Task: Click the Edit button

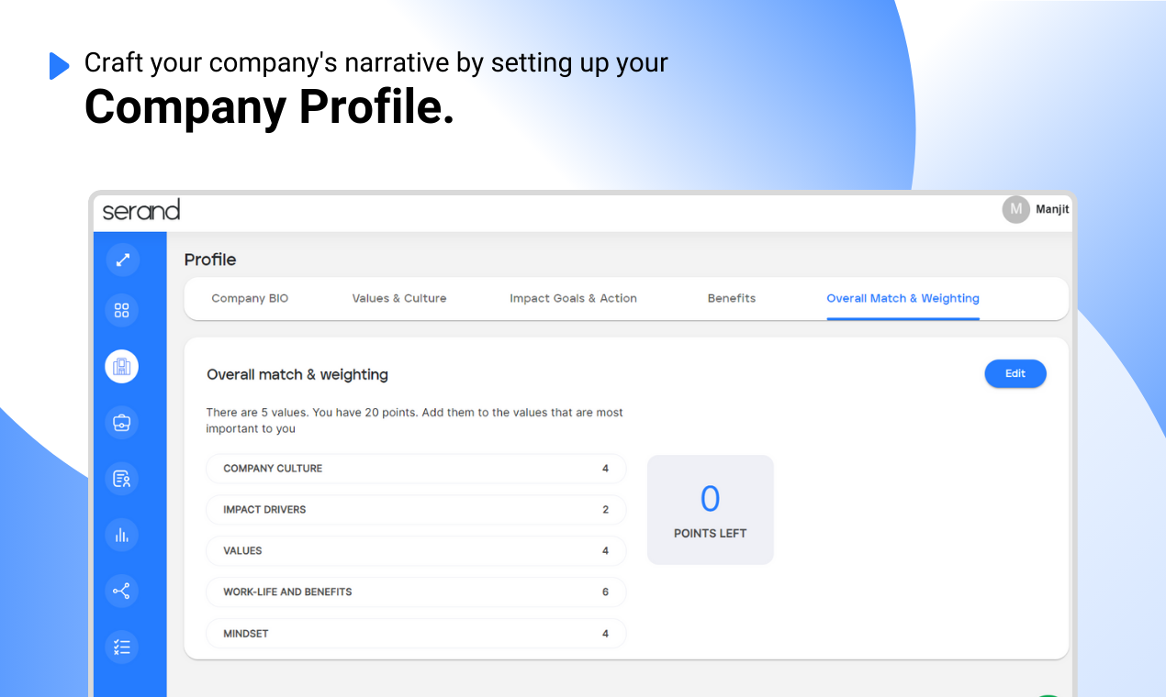Action: [x=1015, y=373]
